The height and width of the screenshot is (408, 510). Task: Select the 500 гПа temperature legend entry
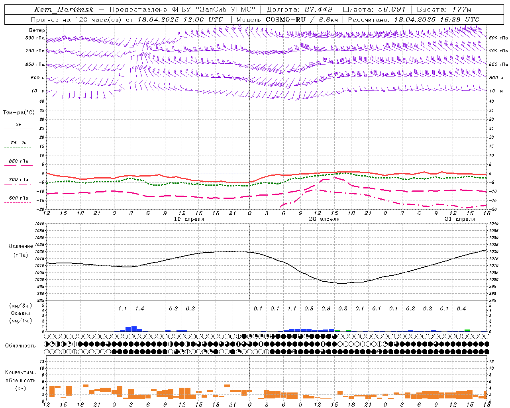18,198
